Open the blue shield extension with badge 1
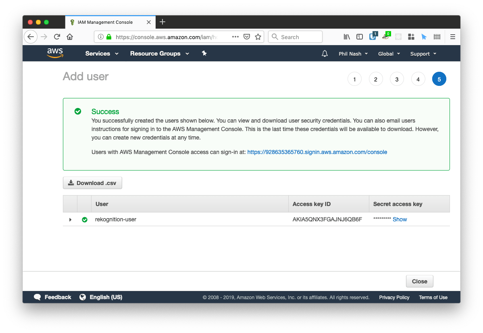The height and width of the screenshot is (333, 483). click(373, 36)
